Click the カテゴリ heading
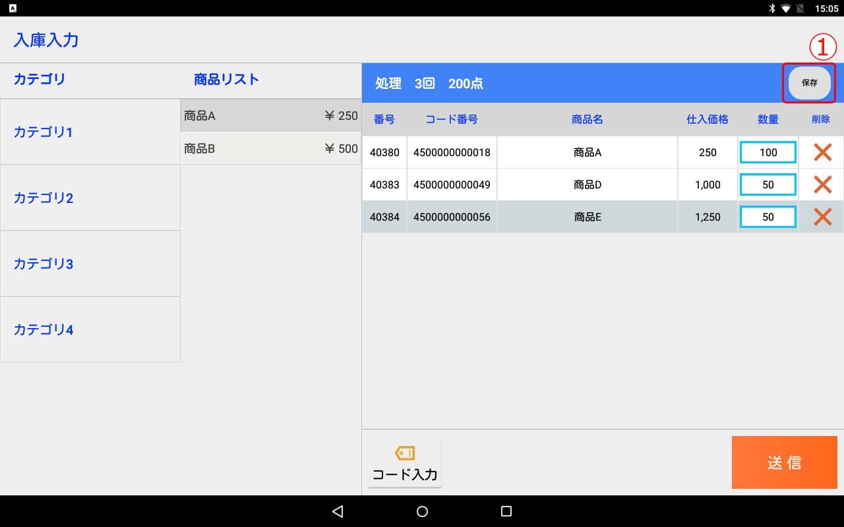Image resolution: width=844 pixels, height=527 pixels. point(40,80)
